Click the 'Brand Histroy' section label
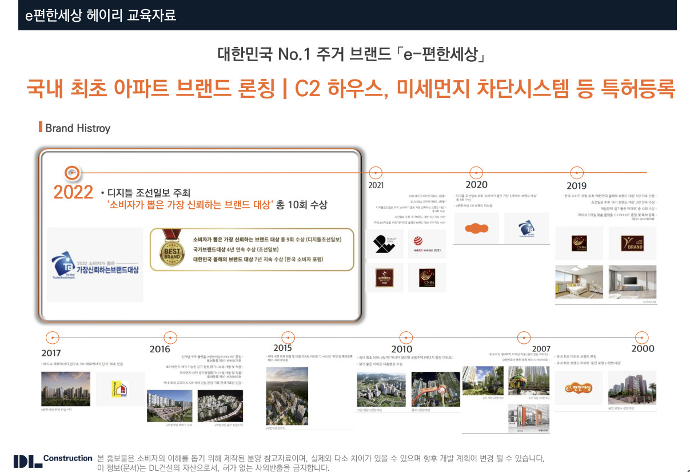 (78, 128)
